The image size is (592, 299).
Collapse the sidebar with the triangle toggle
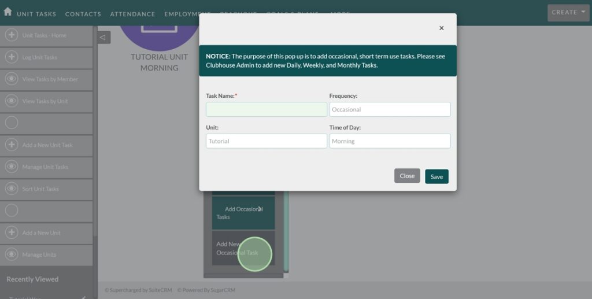coord(103,38)
